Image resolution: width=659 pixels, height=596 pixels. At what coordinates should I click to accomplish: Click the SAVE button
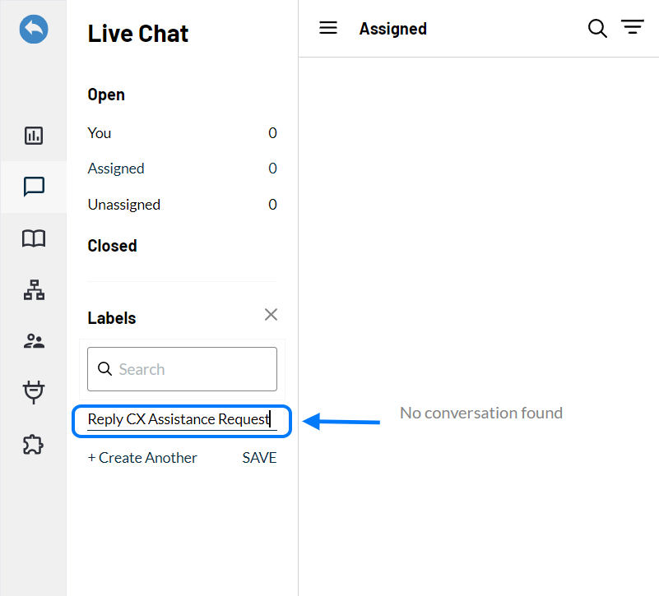pyautogui.click(x=259, y=457)
